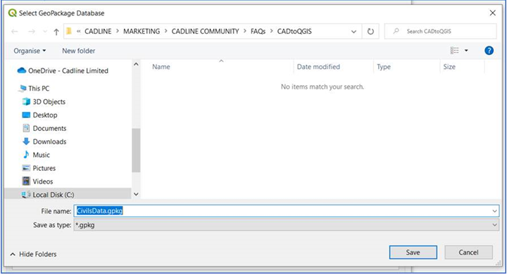Sort by the Name column
The height and width of the screenshot is (275, 507).
click(161, 67)
